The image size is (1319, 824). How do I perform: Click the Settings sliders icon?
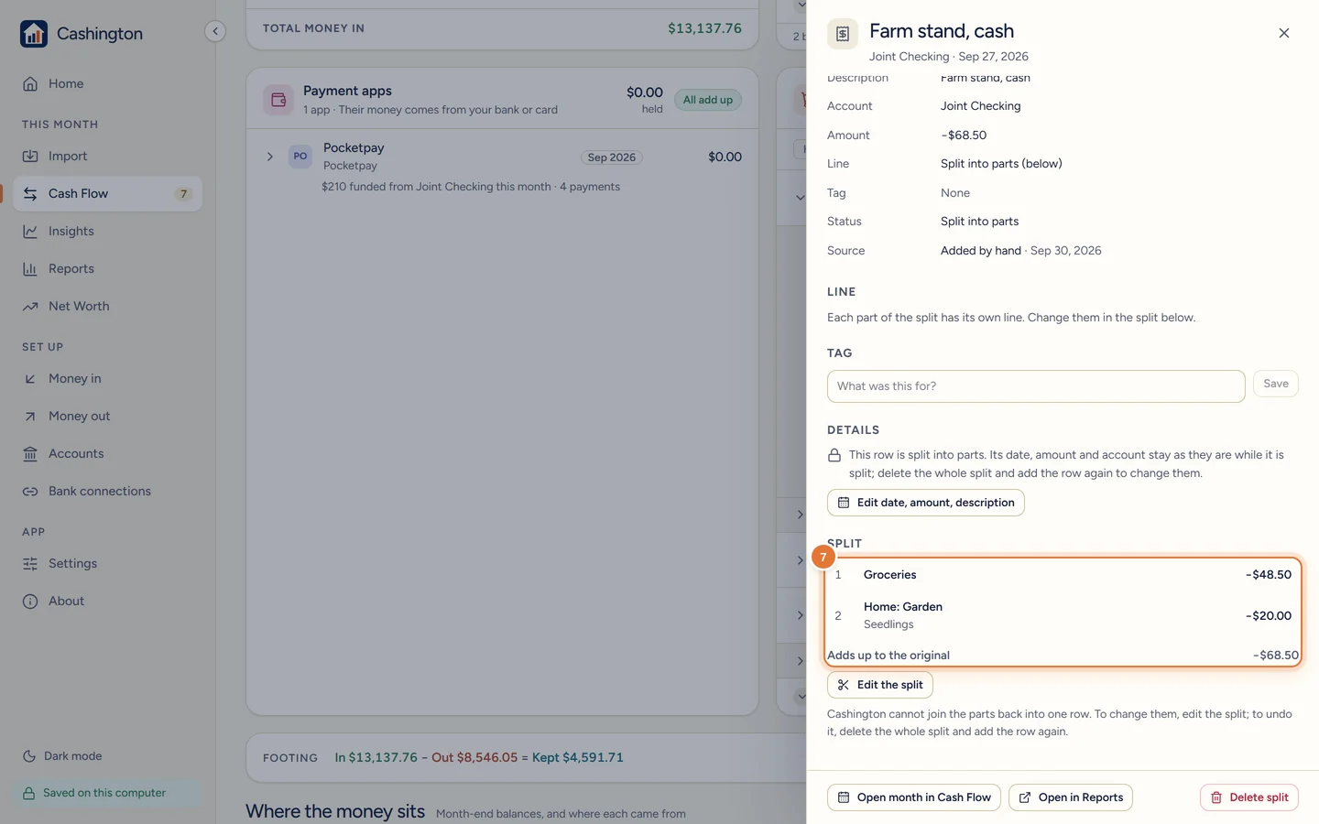click(x=30, y=563)
